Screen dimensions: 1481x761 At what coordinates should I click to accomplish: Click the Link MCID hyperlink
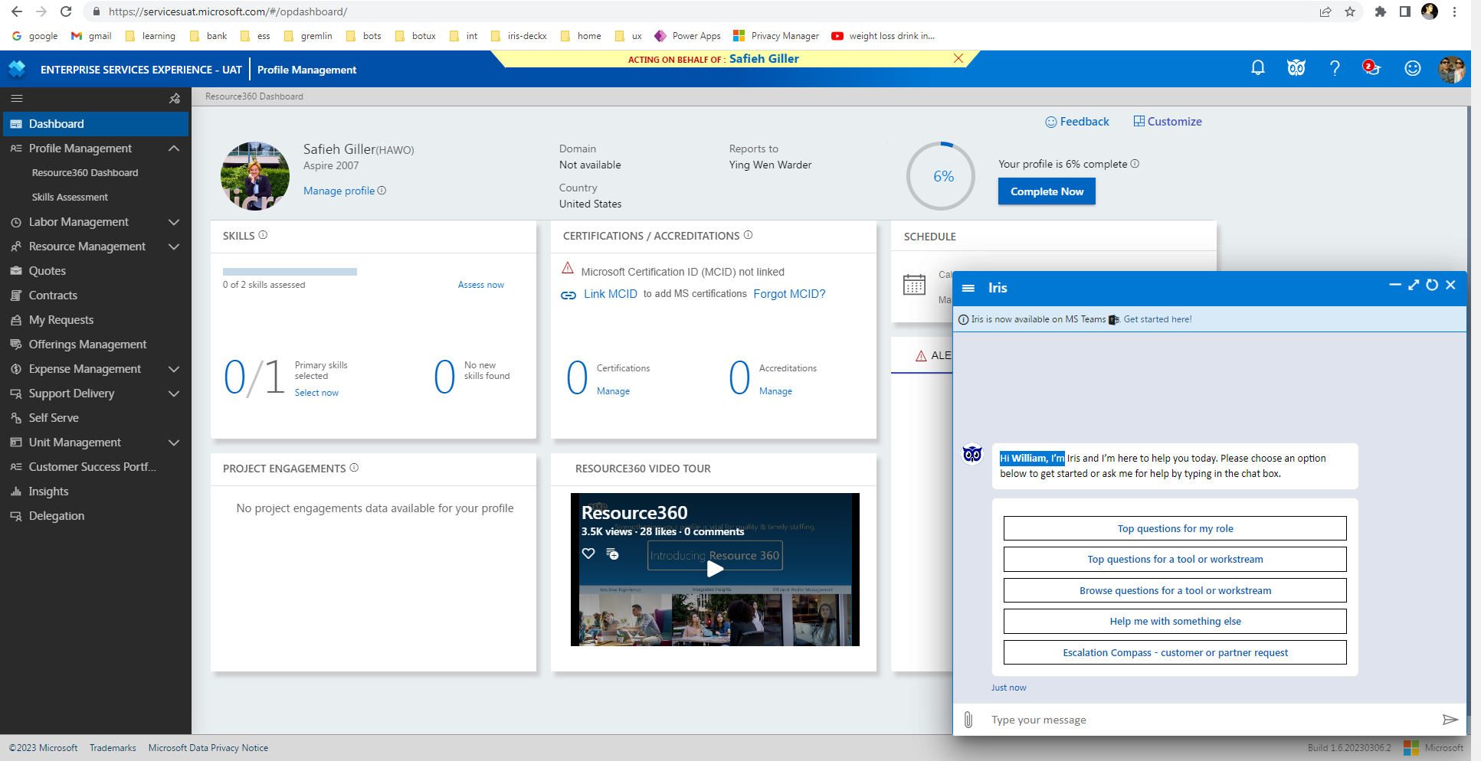611,293
